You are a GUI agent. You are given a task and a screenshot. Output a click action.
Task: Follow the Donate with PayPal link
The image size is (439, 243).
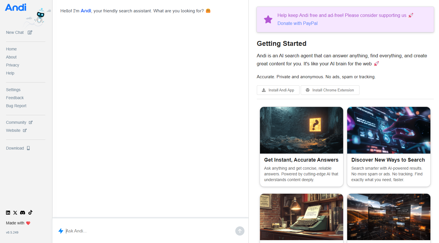297,23
